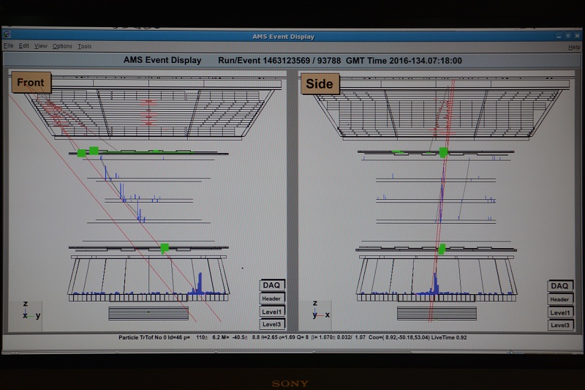Click the upper green TOF hit in Side view
This screenshot has width=585, height=390.
click(x=443, y=152)
